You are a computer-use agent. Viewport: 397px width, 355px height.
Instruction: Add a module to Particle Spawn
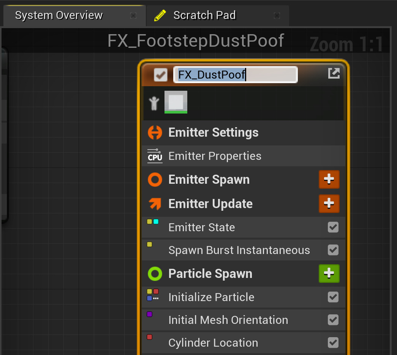click(329, 274)
